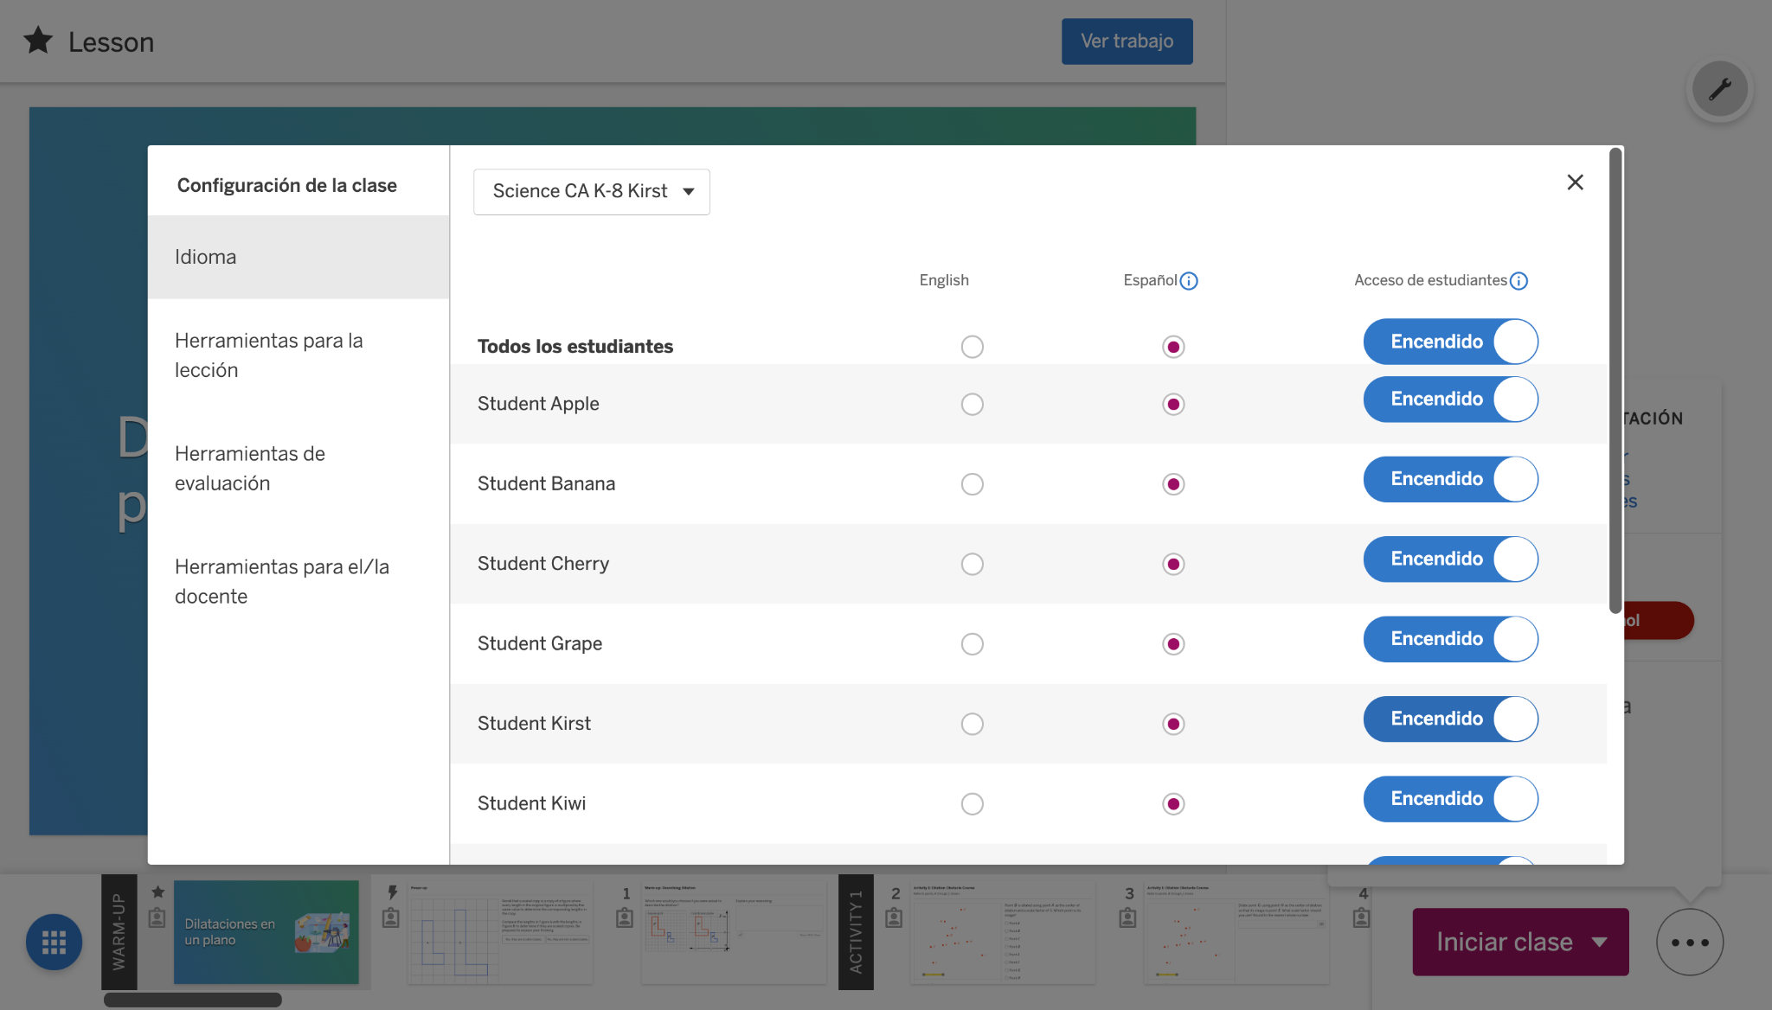Click the wrench tools icon
The height and width of the screenshot is (1010, 1772).
click(x=1719, y=89)
